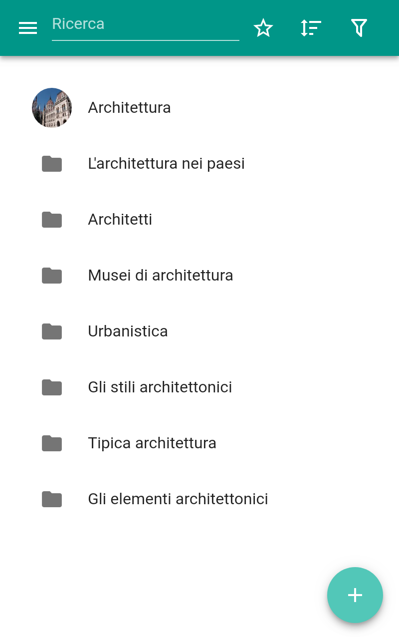Click the Ricerca search field
399x639 pixels.
coord(146,25)
